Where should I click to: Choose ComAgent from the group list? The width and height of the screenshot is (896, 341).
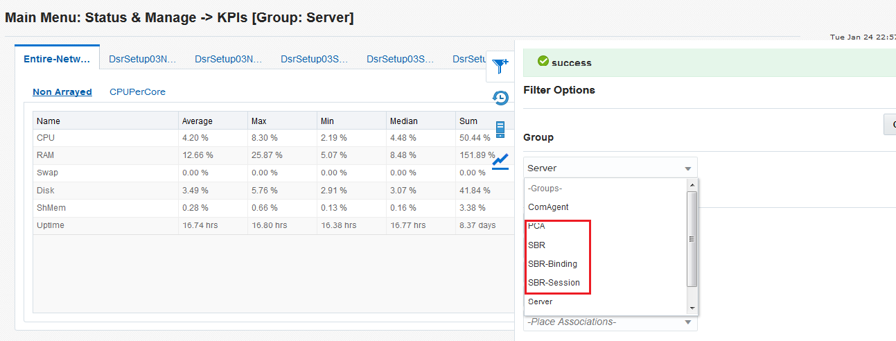coord(605,207)
